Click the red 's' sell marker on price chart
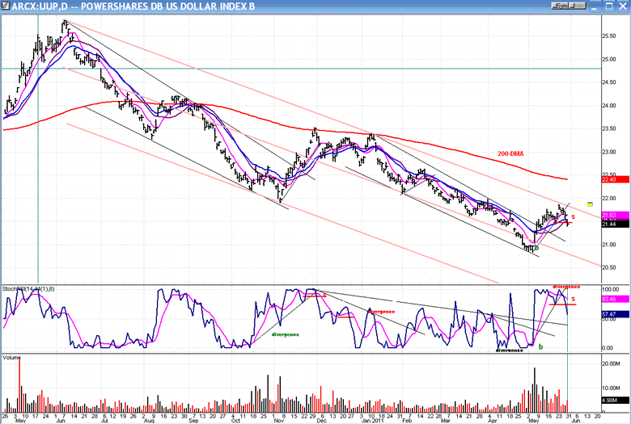The image size is (631, 424). (573, 217)
